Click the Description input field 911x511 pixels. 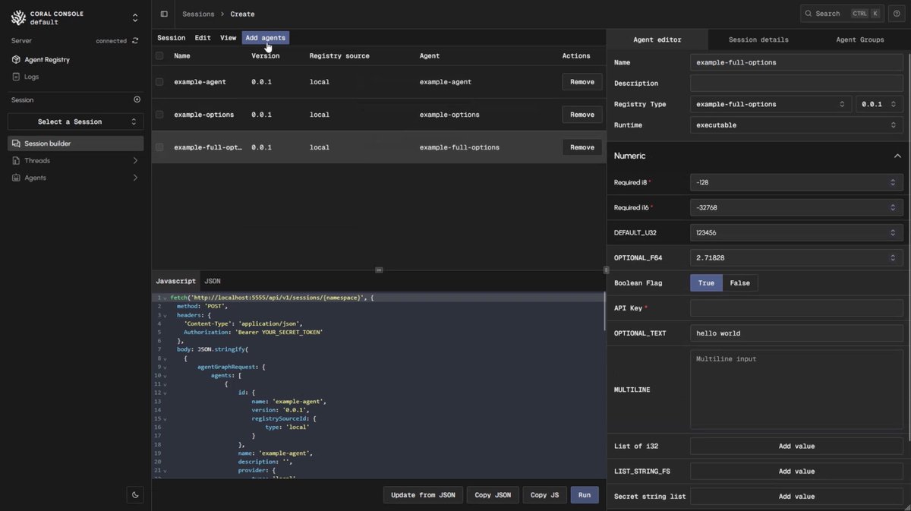796,83
